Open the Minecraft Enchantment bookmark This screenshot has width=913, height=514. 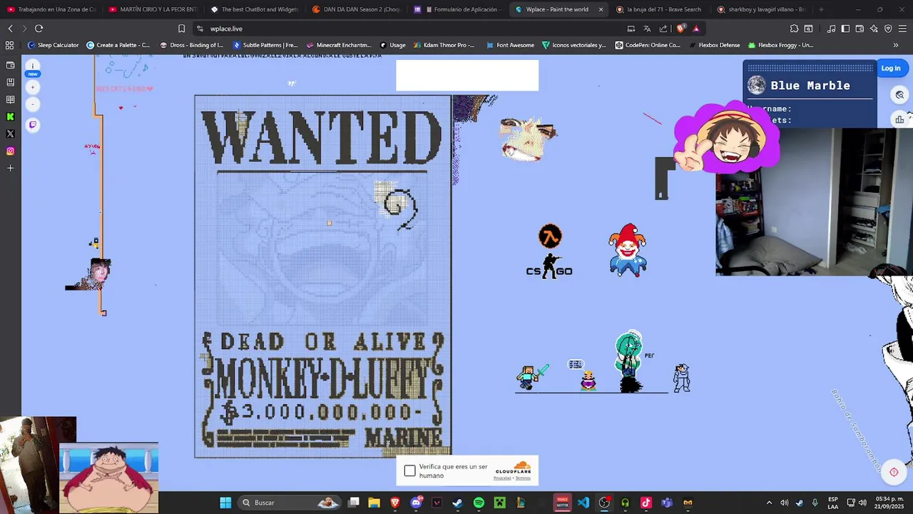339,45
